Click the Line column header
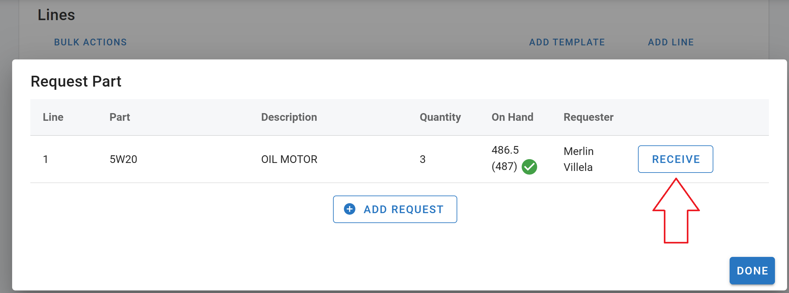789x293 pixels. point(53,117)
